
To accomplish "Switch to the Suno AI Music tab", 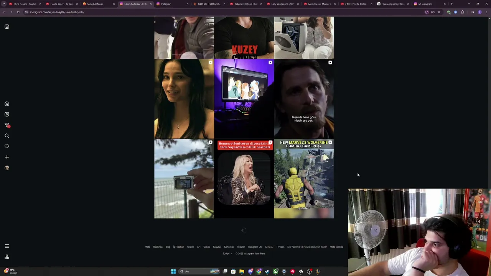I will pyautogui.click(x=98, y=4).
